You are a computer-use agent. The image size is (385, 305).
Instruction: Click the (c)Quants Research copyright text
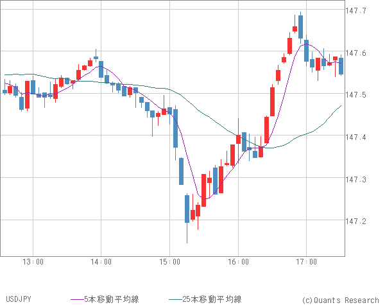point(340,300)
